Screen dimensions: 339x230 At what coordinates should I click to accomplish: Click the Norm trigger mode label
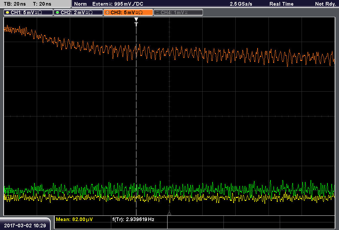click(80, 4)
